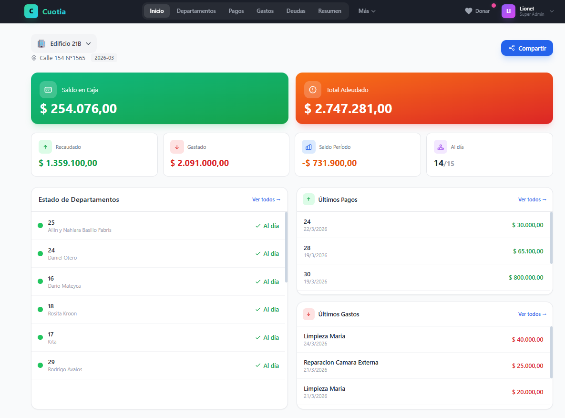The image size is (565, 418).
Task: Click the Total Adeudado alert icon
Action: pyautogui.click(x=313, y=90)
